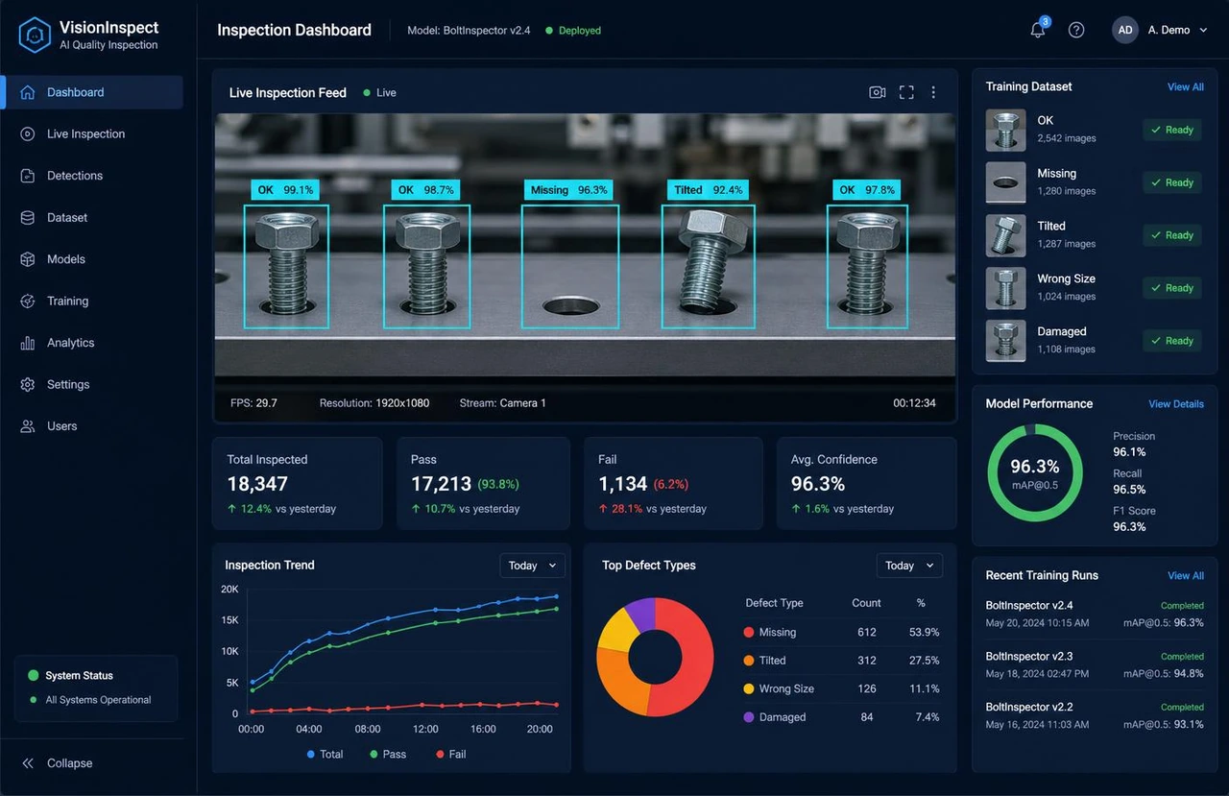Click the Collapse double-chevron icon
The image size is (1229, 796).
28,763
